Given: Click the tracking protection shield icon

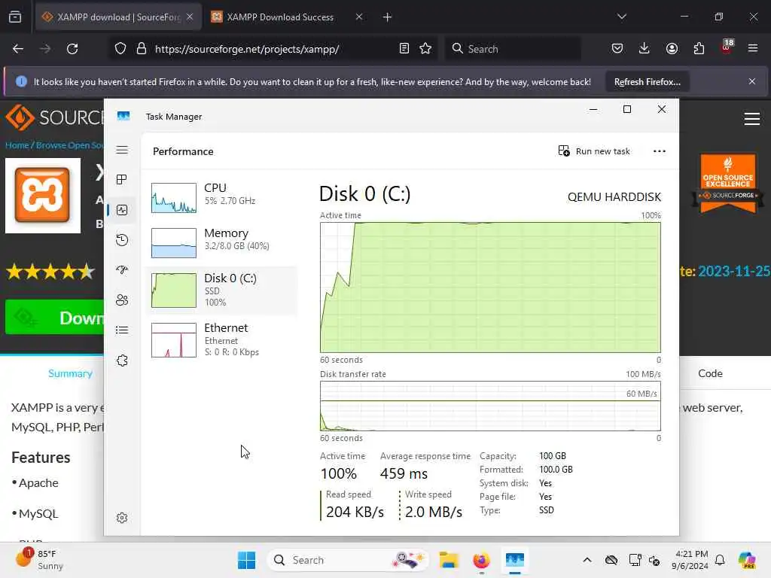Looking at the screenshot, I should point(120,49).
